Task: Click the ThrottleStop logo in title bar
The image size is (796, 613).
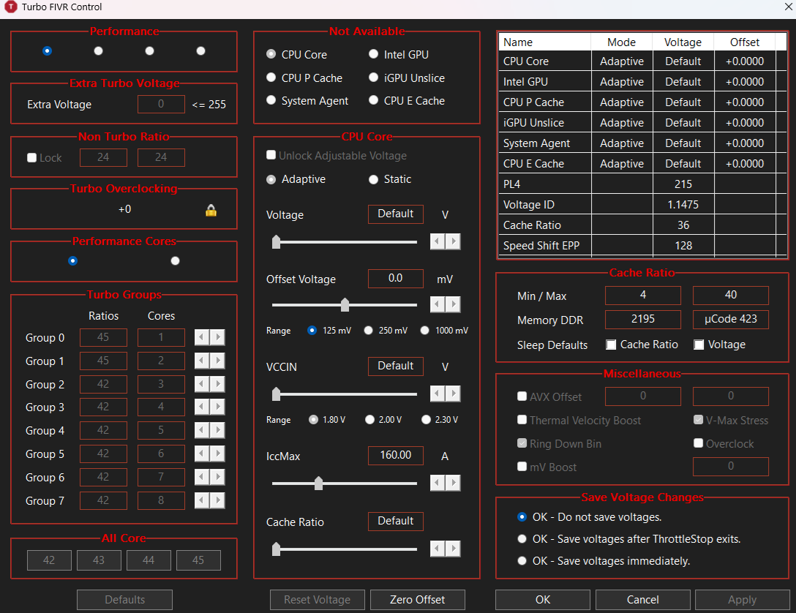Action: [10, 7]
